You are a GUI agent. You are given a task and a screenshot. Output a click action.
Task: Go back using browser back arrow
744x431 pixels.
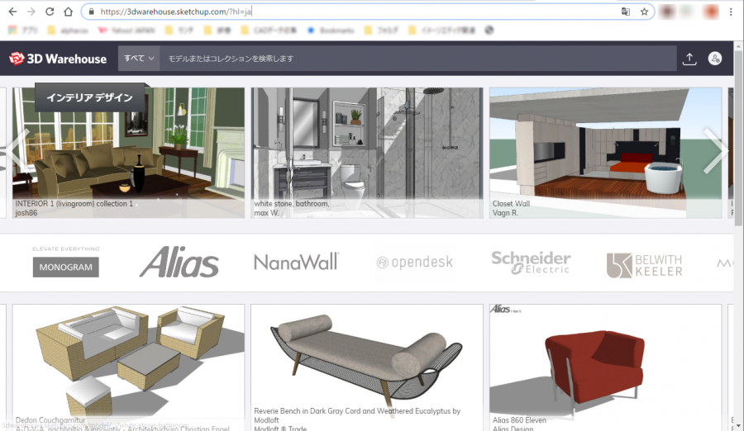tap(12, 12)
